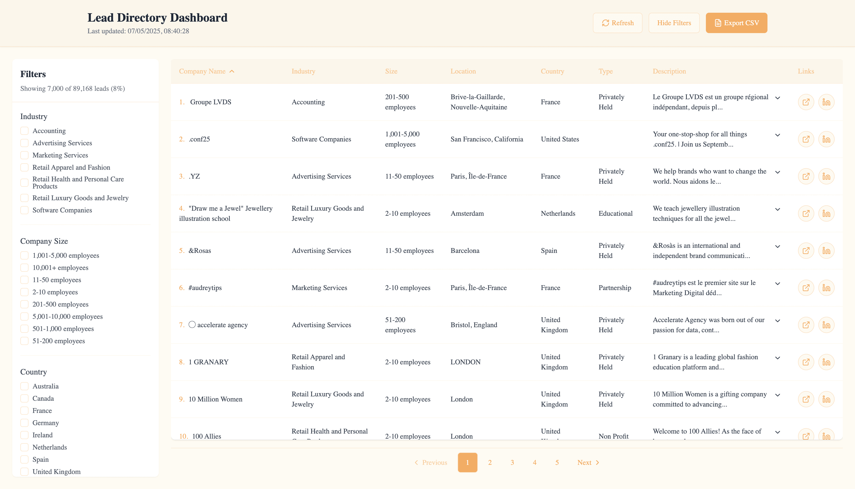Open LinkedIn page for .conf25
This screenshot has width=855, height=489.
[x=826, y=139]
